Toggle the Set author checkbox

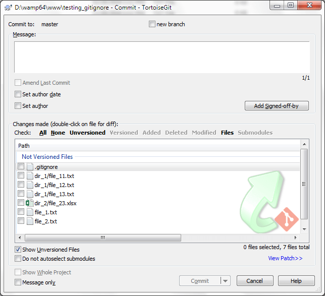point(18,105)
